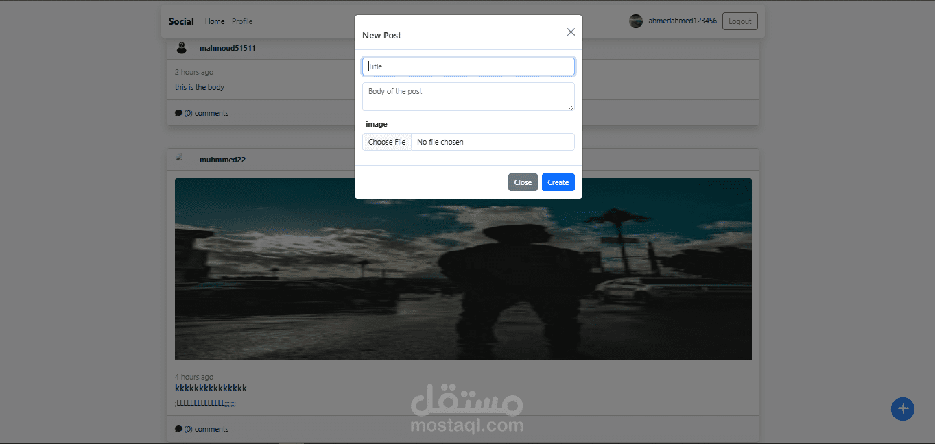The image size is (935, 444).
Task: Click the ahmedahmed123456 username
Action: [x=683, y=21]
